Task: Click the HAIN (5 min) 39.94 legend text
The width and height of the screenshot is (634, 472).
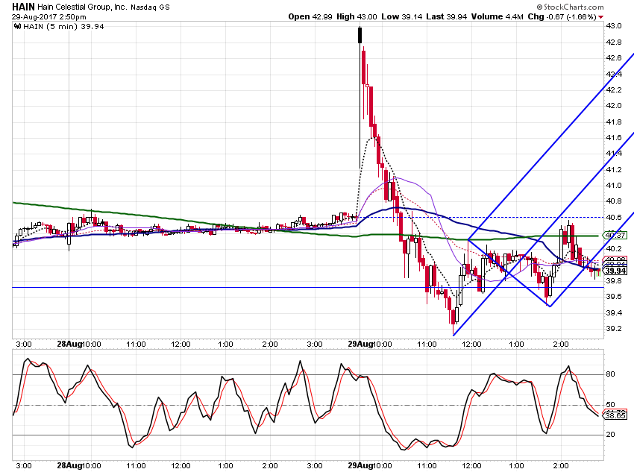Action: click(63, 27)
